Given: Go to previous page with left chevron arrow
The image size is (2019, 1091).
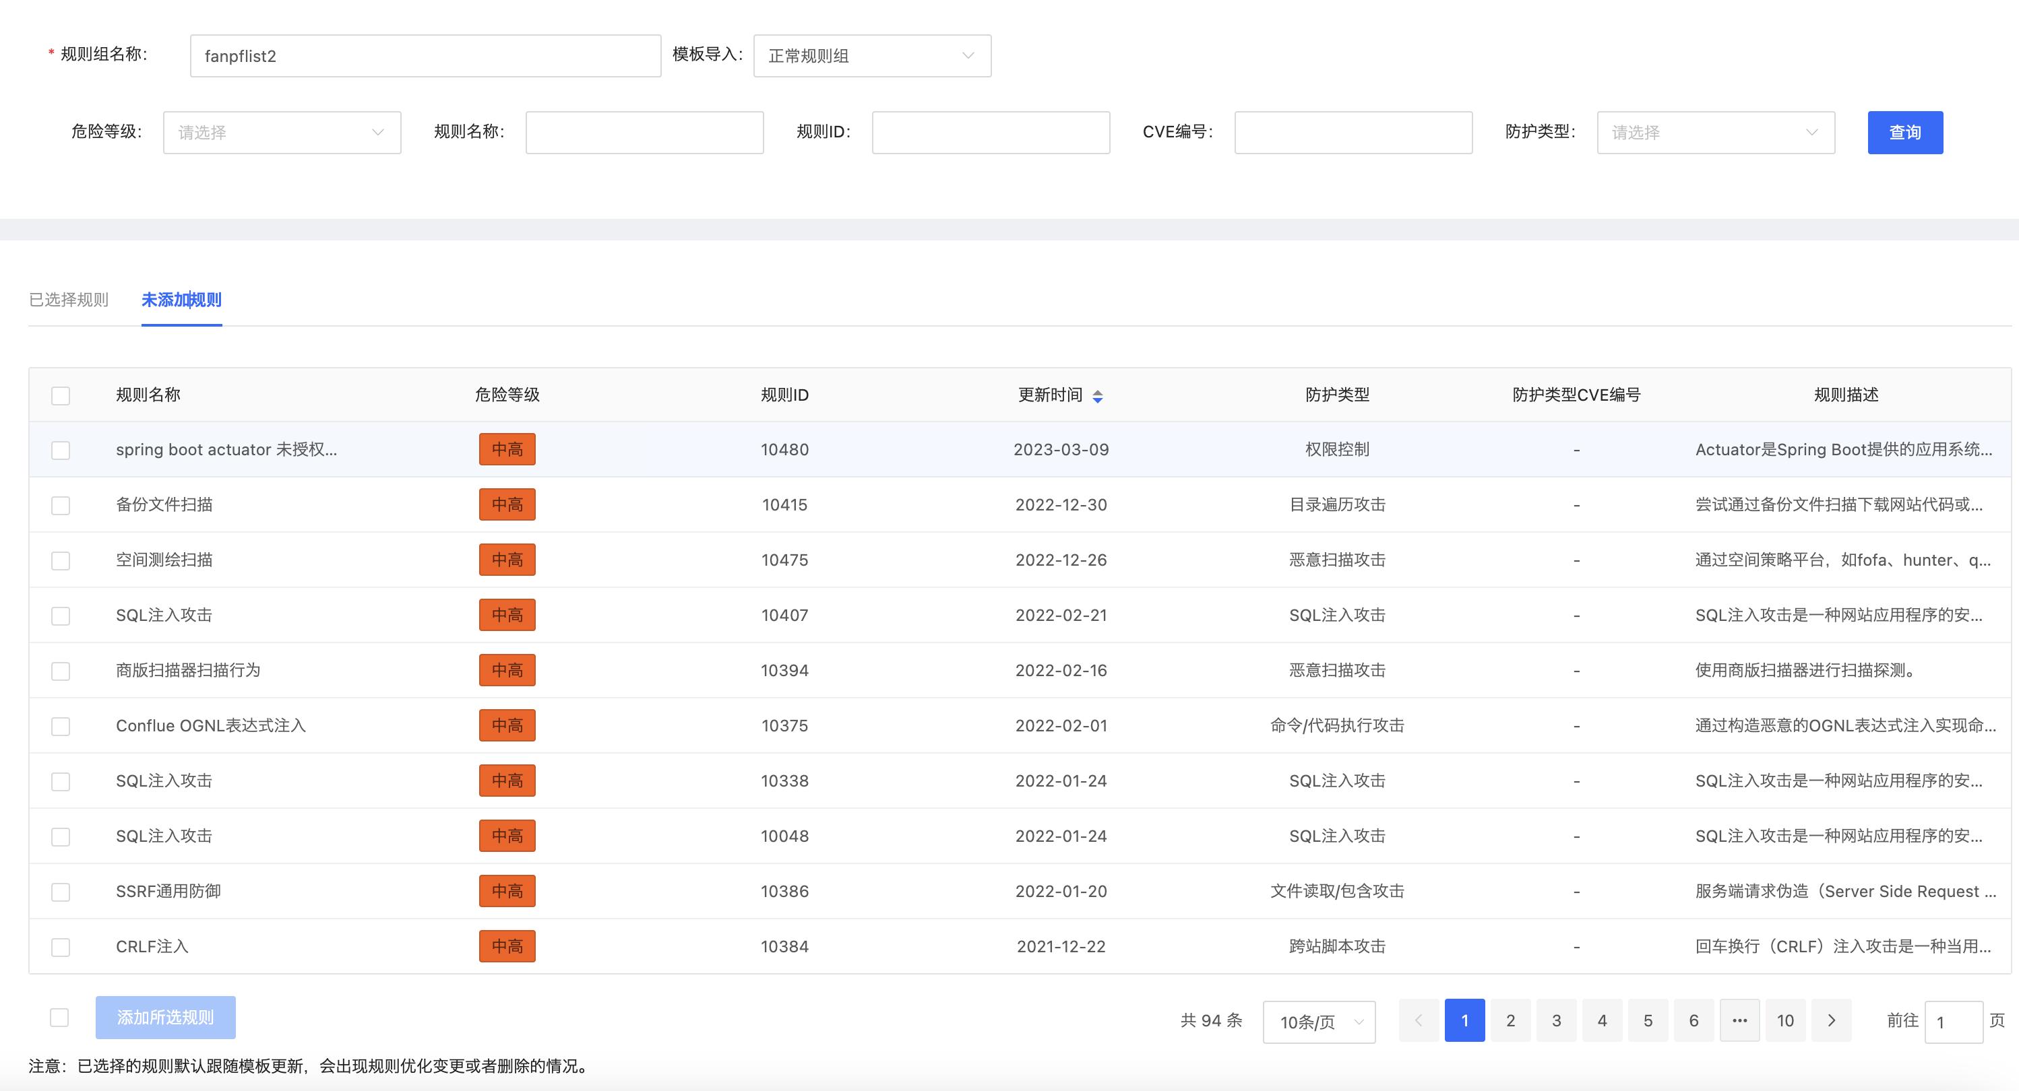Looking at the screenshot, I should point(1419,1020).
